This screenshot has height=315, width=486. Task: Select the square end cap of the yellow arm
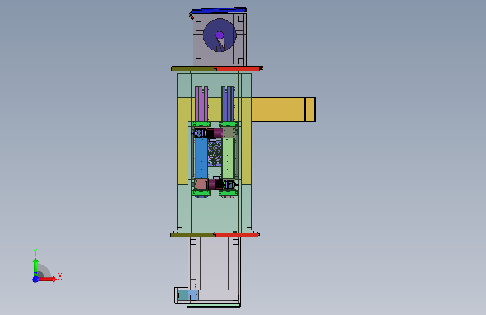pyautogui.click(x=310, y=109)
